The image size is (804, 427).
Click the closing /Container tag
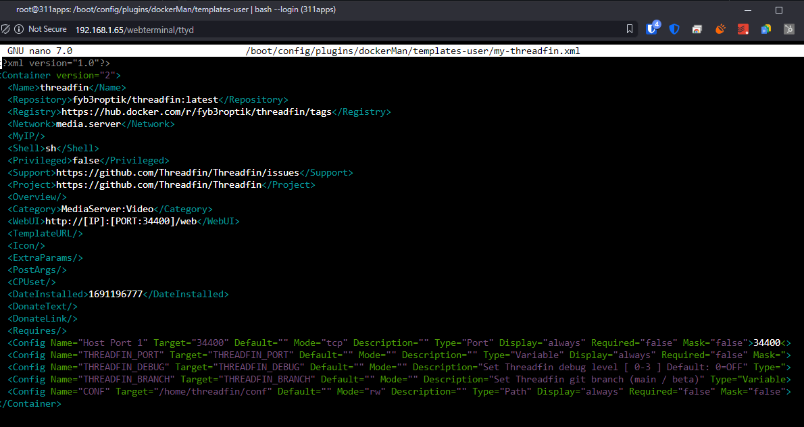pos(31,403)
